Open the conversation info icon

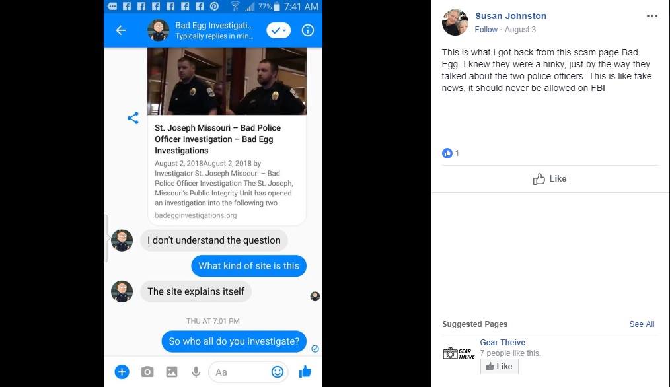point(308,30)
